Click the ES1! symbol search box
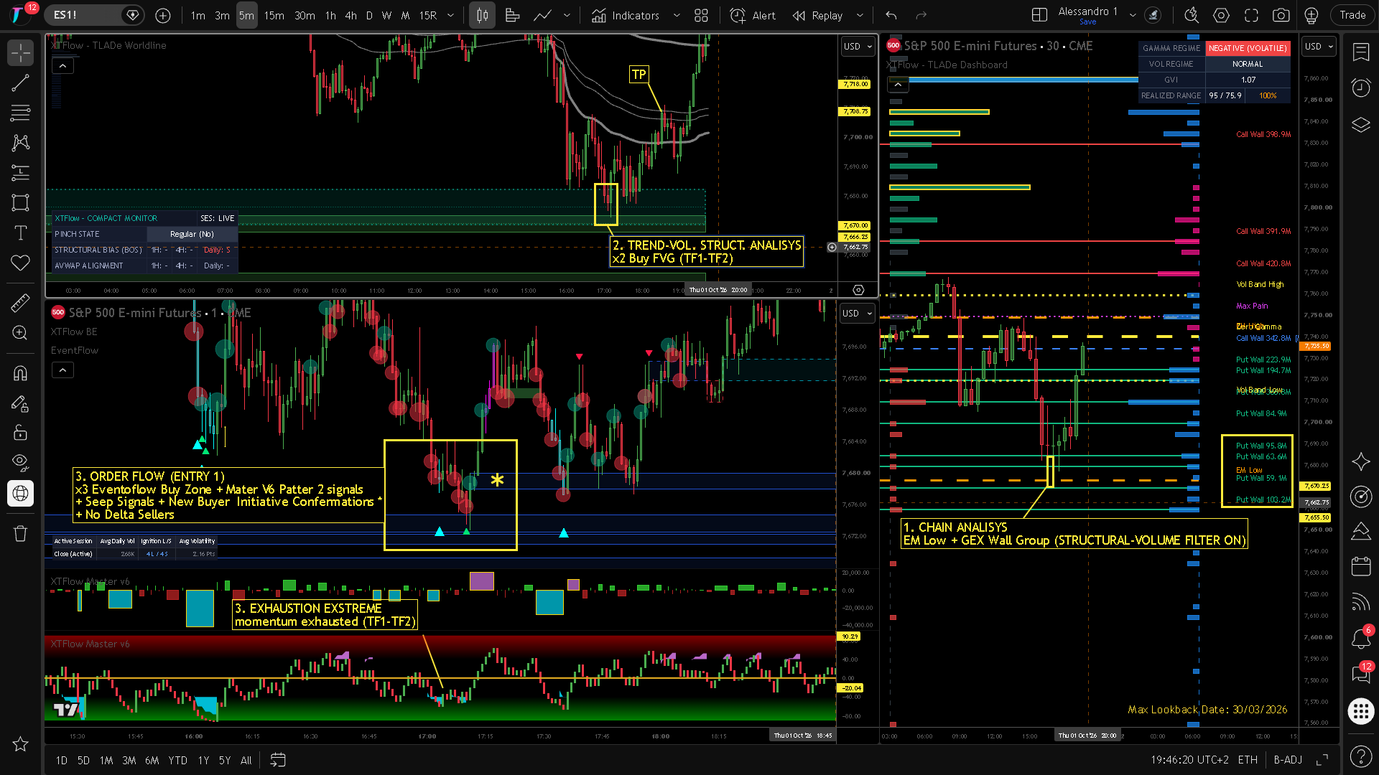The width and height of the screenshot is (1379, 775). coord(93,15)
